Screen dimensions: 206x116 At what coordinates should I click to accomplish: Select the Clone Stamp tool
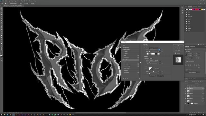click(x=2, y=27)
